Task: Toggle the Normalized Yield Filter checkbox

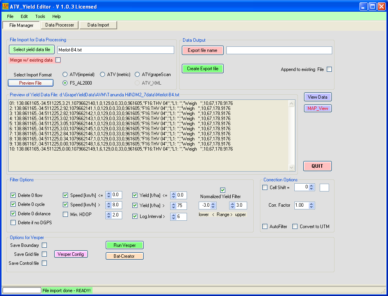Action: coord(223,190)
